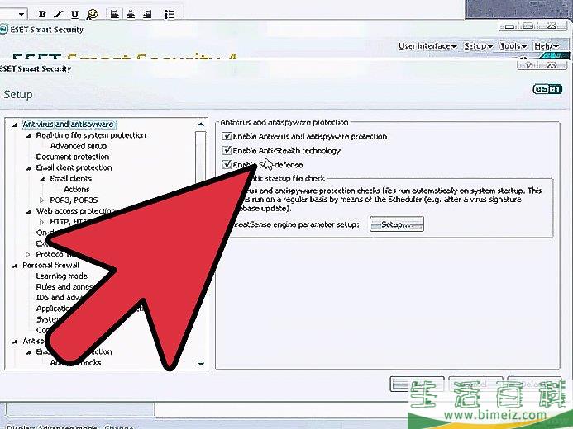Select Real-time file system protection
Image resolution: width=573 pixels, height=429 pixels.
point(91,135)
